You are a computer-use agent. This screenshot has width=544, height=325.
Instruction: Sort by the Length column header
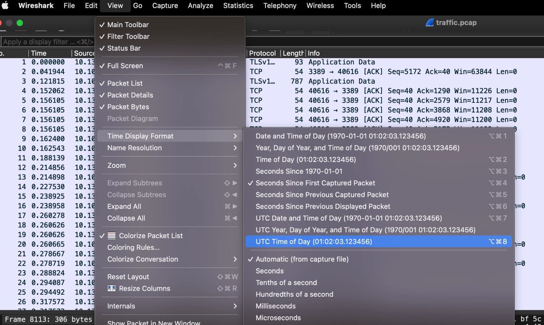293,53
